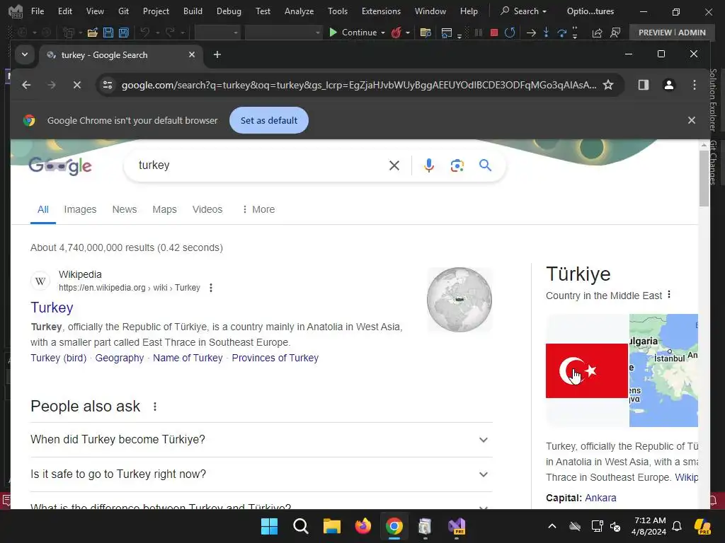The width and height of the screenshot is (725, 543).
Task: Click Show Next Statement arrow icon
Action: [x=531, y=33]
